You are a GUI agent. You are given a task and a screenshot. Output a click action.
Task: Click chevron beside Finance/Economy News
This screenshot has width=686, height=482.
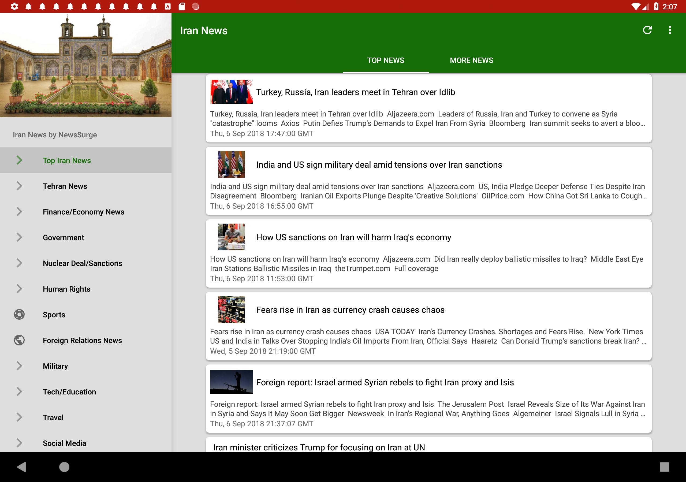[19, 212]
